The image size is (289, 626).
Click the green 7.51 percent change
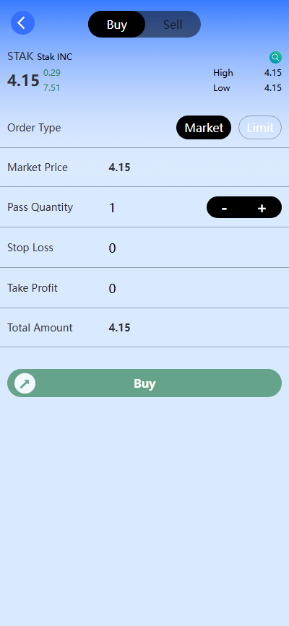point(51,88)
